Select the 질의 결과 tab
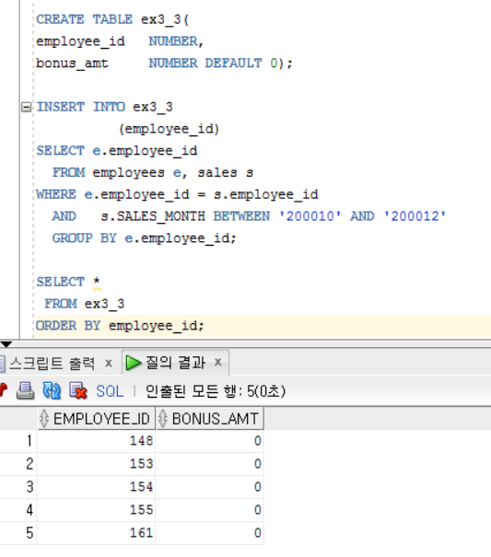The height and width of the screenshot is (557, 491). [x=175, y=363]
